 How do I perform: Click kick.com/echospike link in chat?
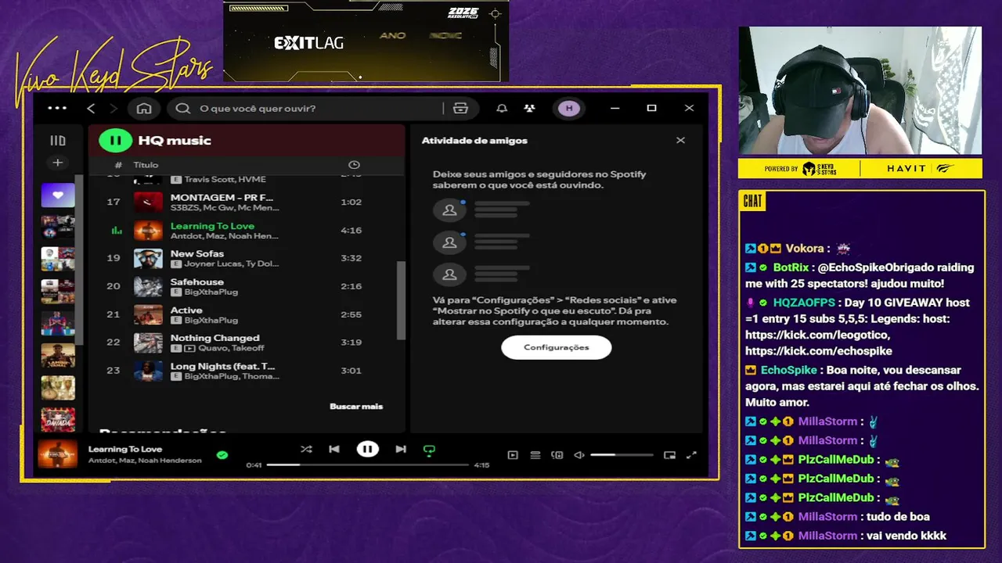819,351
